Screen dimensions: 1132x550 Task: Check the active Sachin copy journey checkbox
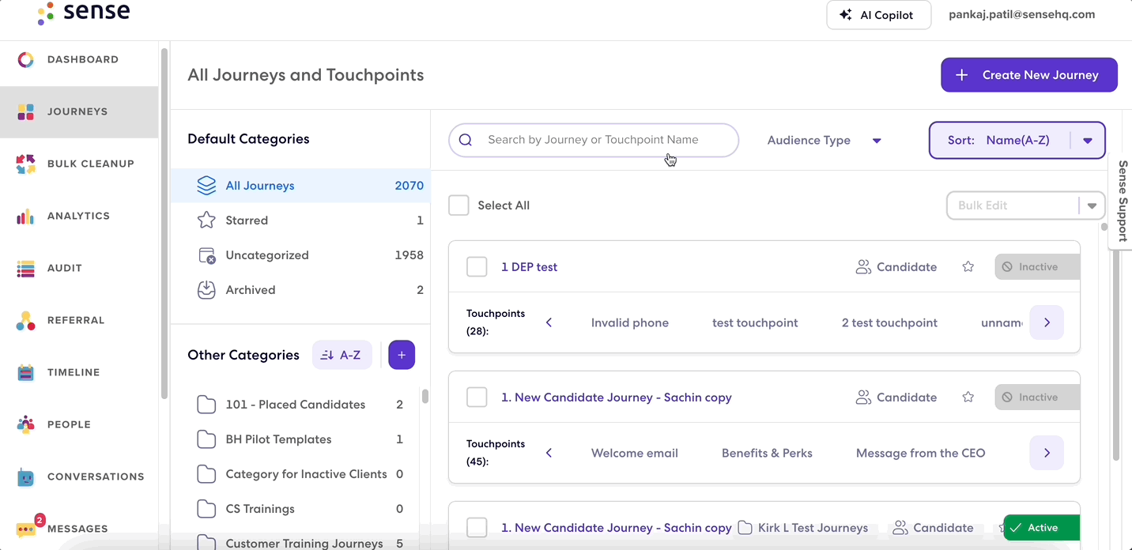[x=477, y=528]
